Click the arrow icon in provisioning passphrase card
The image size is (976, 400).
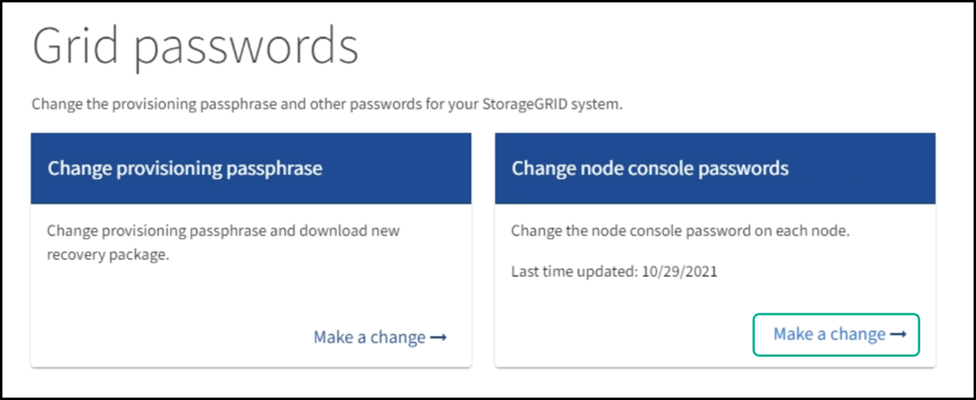click(439, 338)
